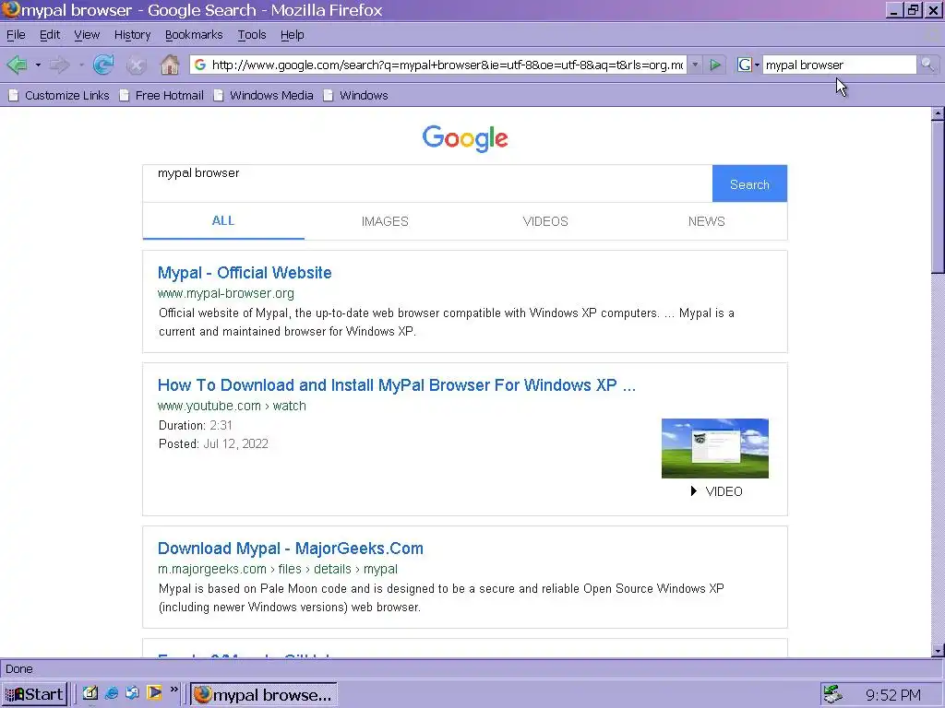Launch Internet Explorer from quick launch
Image resolution: width=945 pixels, height=708 pixels.
[x=112, y=693]
